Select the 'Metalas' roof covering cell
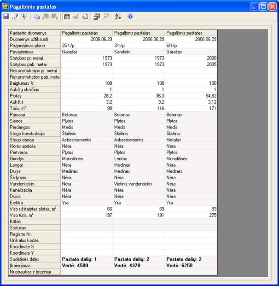The image size is (279, 286). 191,140
